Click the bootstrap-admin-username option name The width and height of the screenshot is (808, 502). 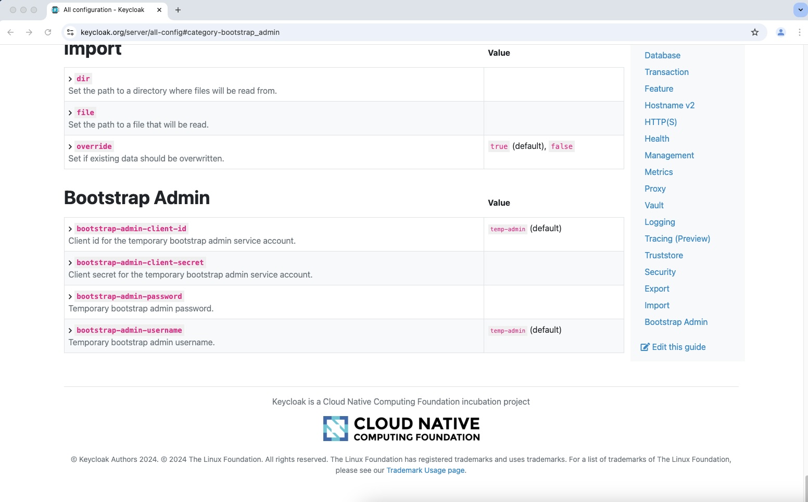pyautogui.click(x=129, y=330)
